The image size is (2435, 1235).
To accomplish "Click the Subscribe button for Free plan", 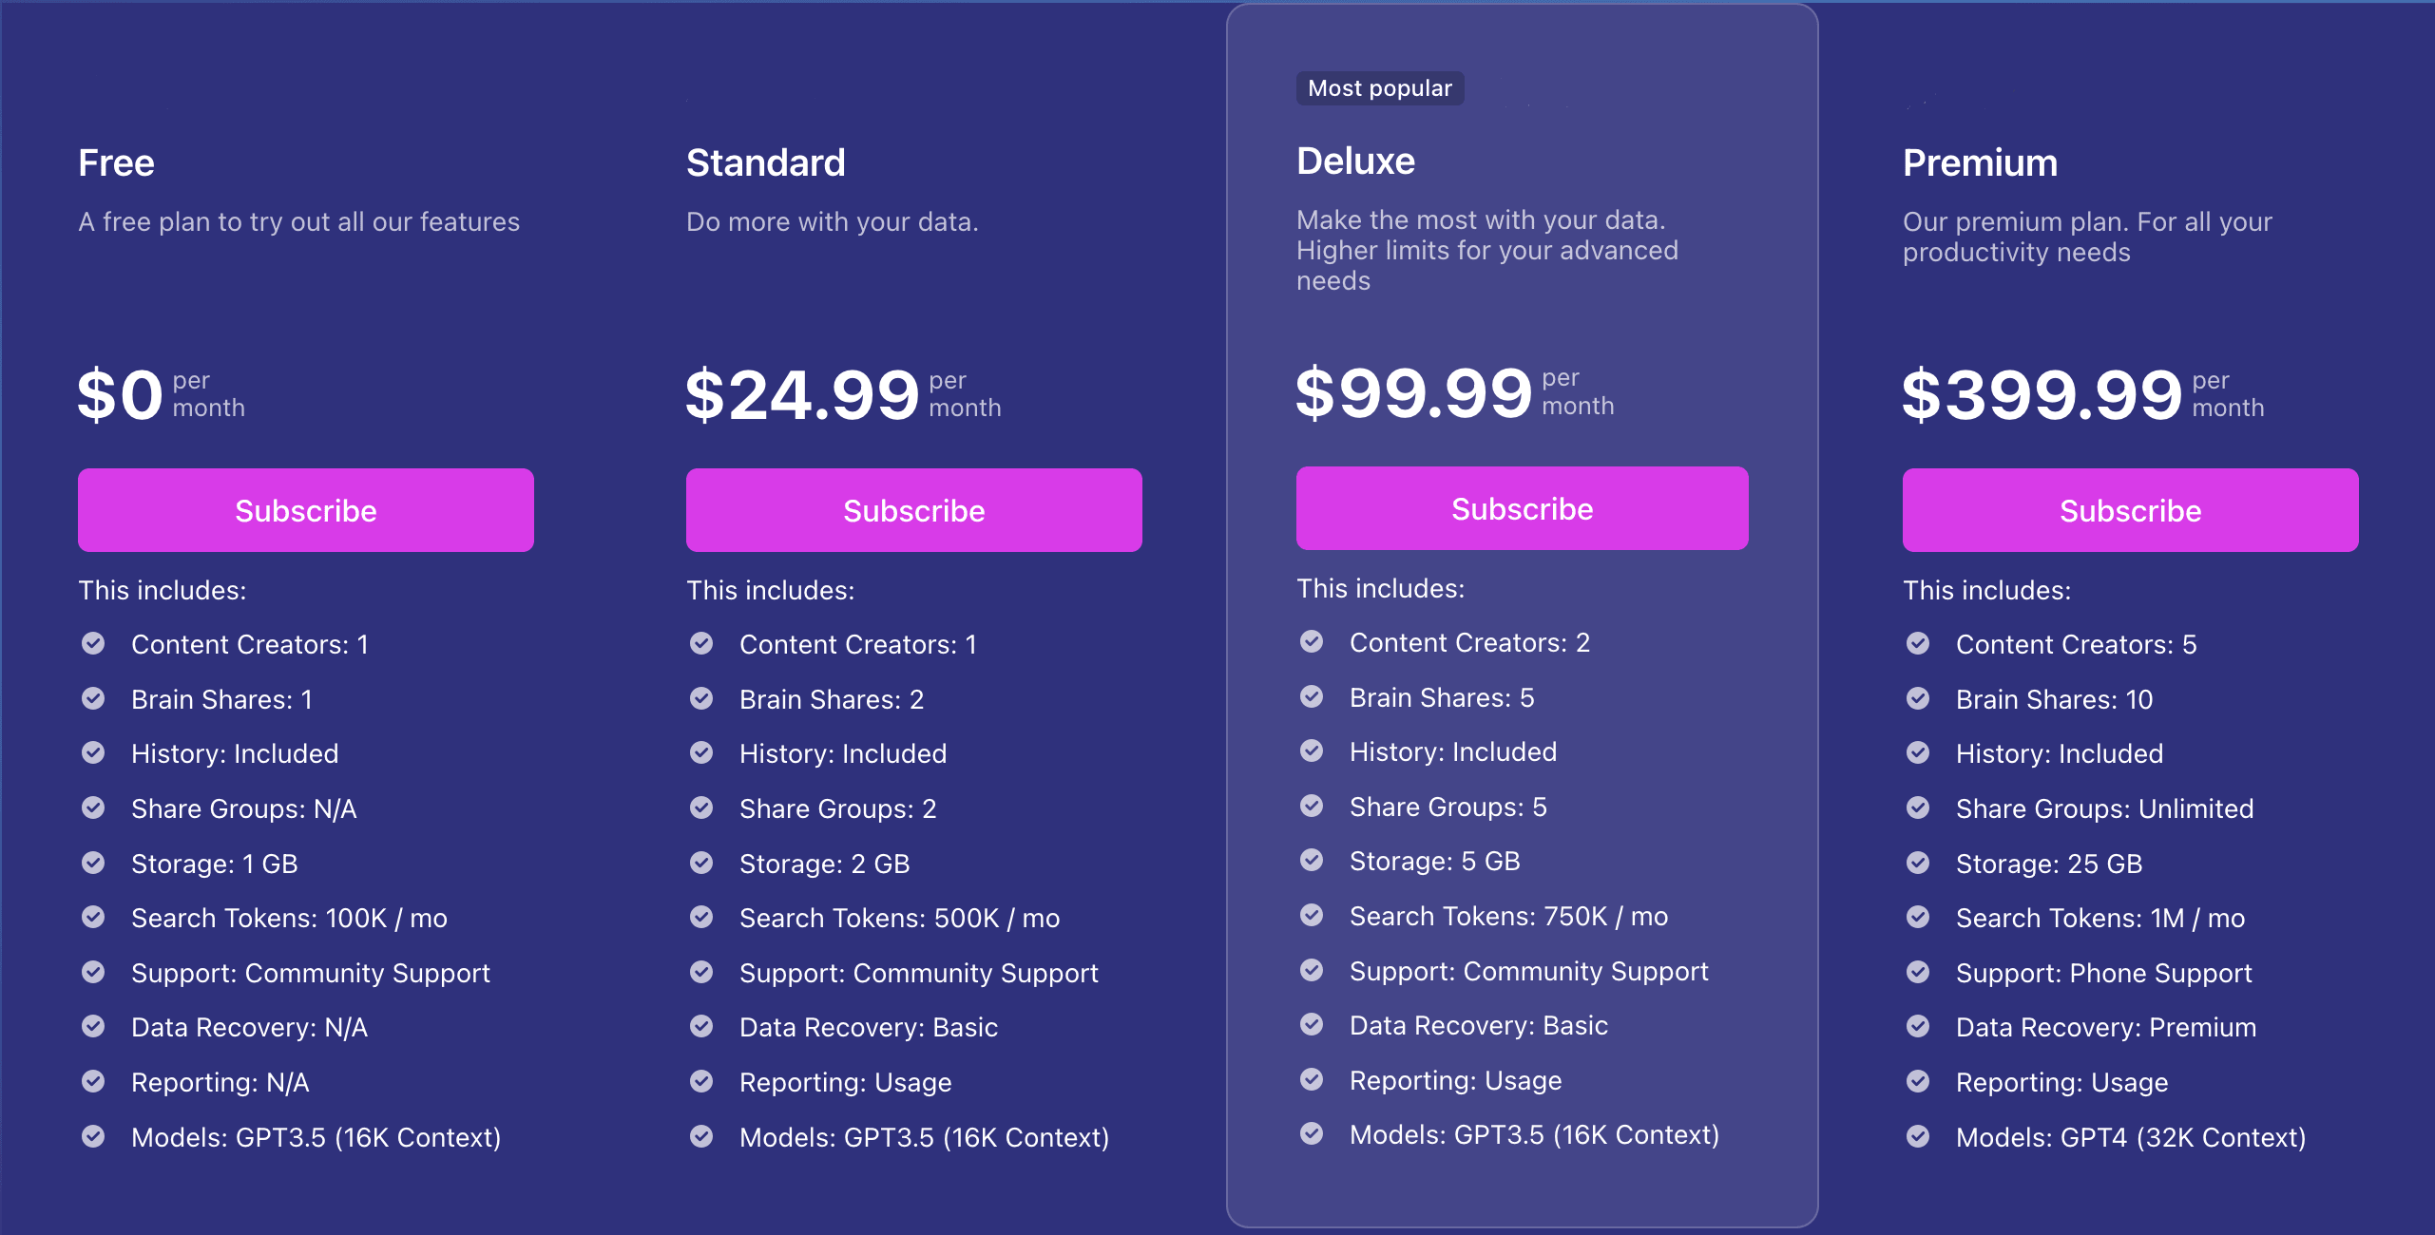I will [305, 510].
